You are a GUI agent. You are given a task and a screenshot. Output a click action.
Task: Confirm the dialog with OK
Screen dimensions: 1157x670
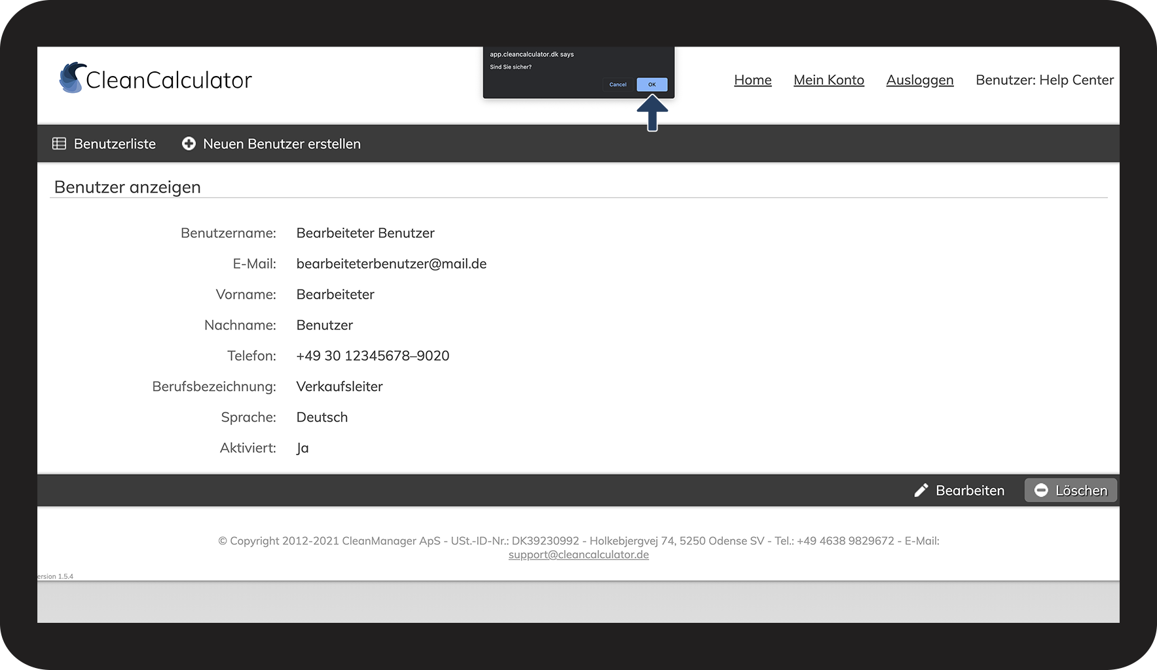652,84
